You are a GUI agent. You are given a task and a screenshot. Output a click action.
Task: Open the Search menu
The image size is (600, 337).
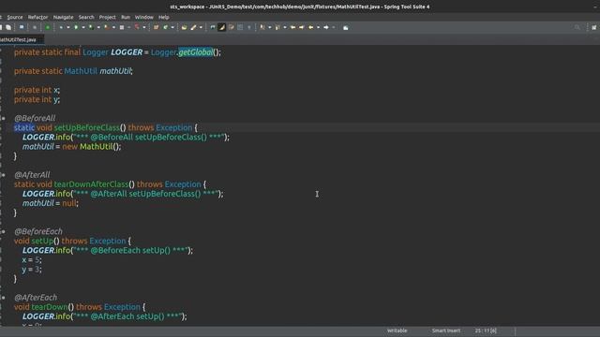(86, 17)
